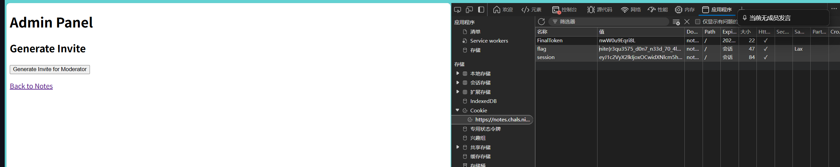The width and height of the screenshot is (840, 167).
Task: Open the Service workers item
Action: tap(489, 41)
